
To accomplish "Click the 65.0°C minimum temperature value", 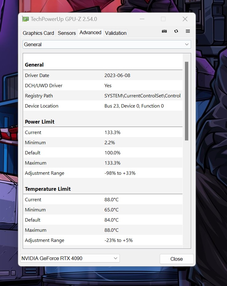I will 112,210.
